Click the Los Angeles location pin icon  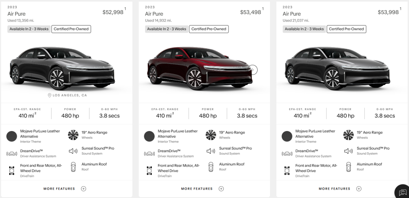(x=50, y=96)
